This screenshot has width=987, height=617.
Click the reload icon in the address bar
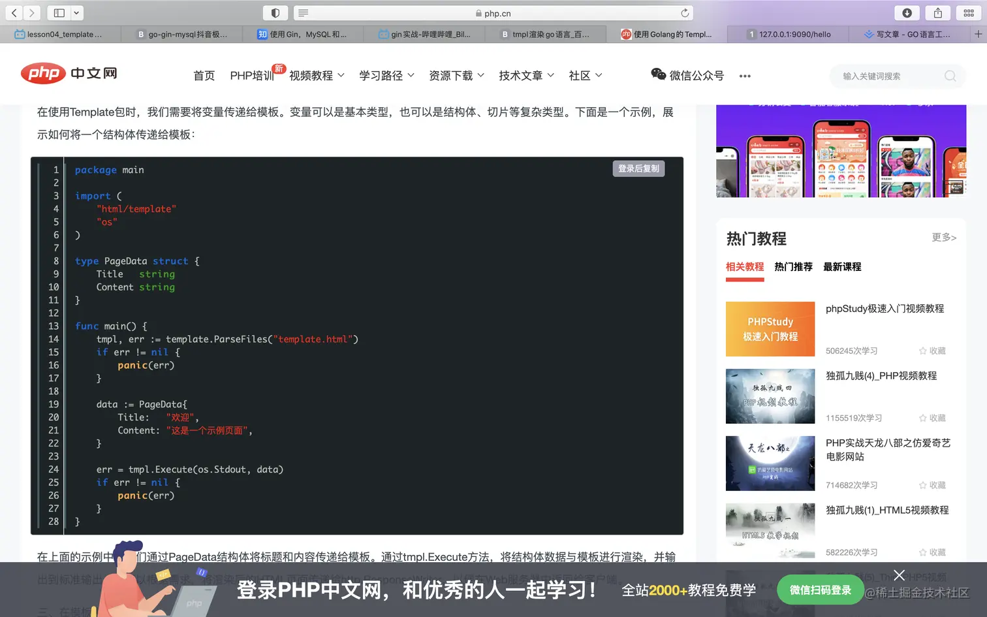tap(684, 12)
